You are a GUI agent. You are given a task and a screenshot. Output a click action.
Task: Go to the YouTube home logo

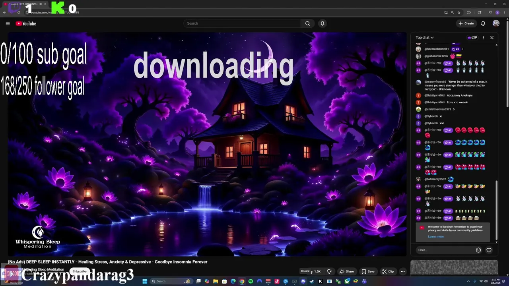(26, 23)
